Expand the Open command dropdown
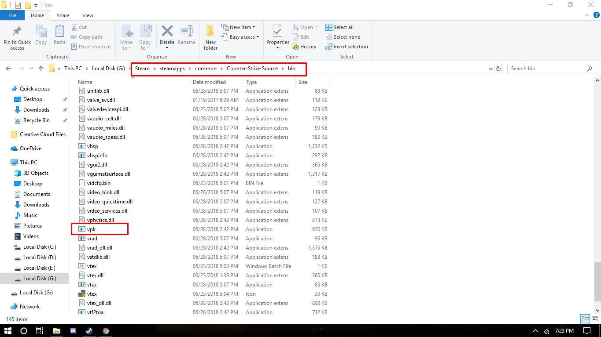Screen dimensions: 601x337 click(x=305, y=27)
